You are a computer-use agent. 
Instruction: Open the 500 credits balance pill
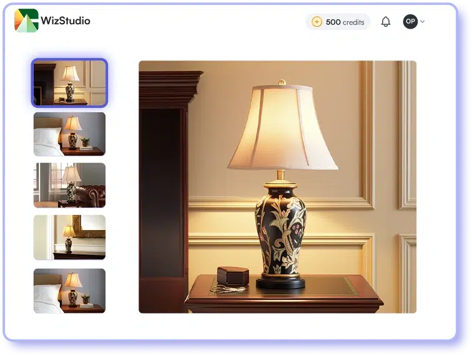coord(338,22)
